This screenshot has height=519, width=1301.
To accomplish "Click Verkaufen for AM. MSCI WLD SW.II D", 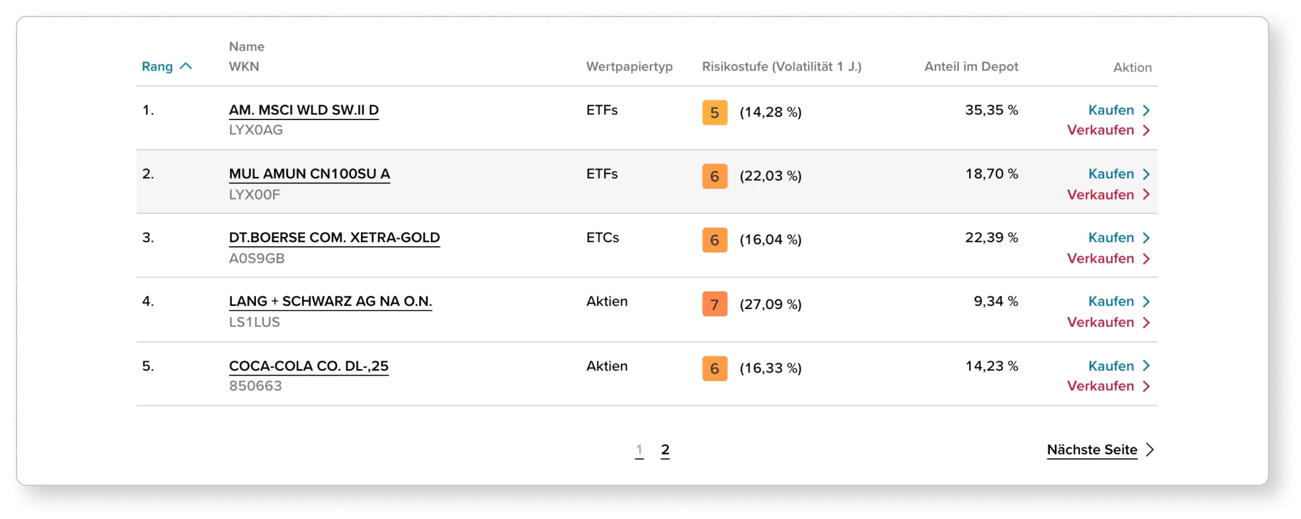I will click(1107, 130).
